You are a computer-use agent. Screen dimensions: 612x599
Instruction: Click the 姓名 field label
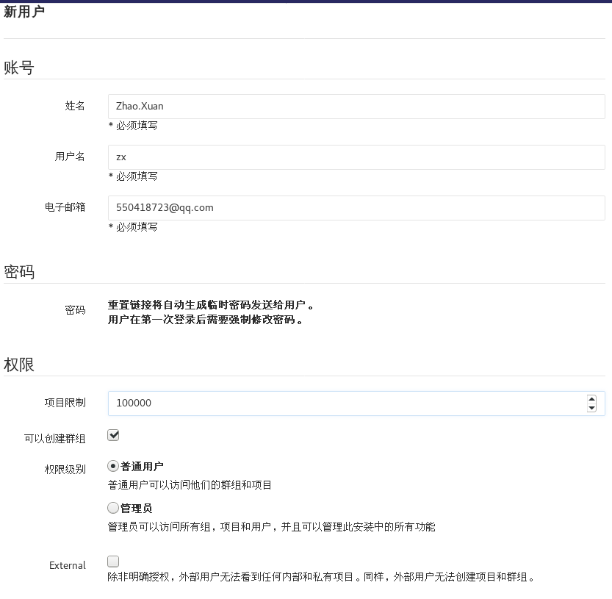click(x=75, y=106)
